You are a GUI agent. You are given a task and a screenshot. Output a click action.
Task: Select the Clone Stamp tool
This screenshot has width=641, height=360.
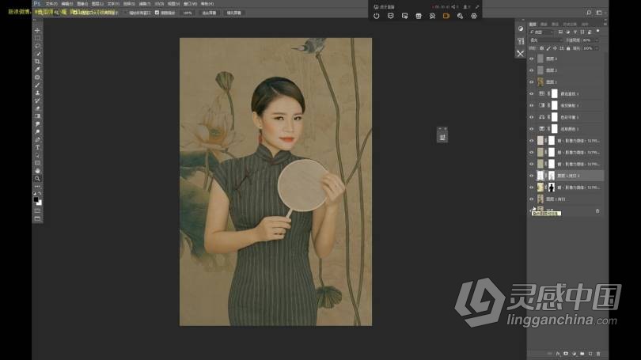pyautogui.click(x=37, y=93)
